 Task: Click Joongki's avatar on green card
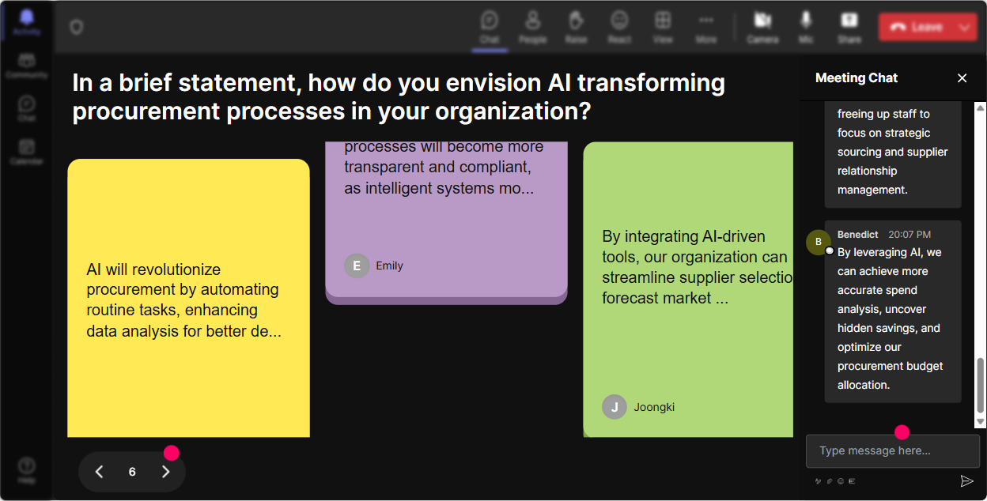615,407
